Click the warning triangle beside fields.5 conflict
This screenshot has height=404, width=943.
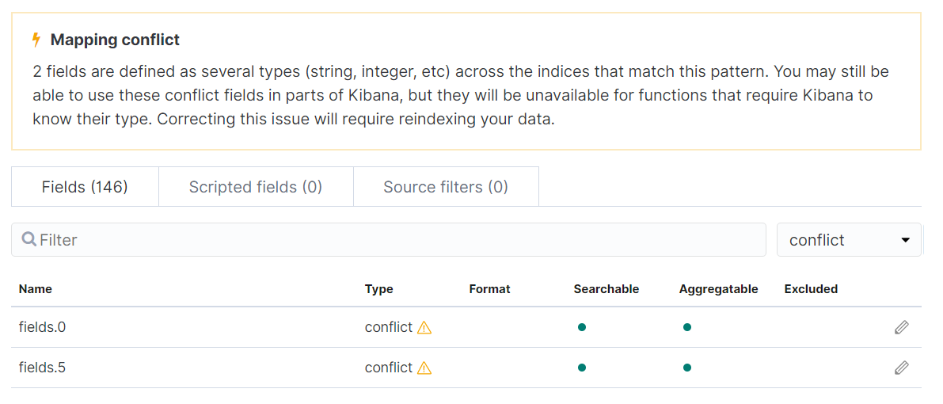click(x=424, y=368)
